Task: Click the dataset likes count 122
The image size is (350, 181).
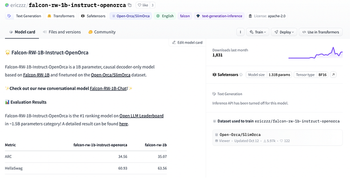Action: click(285, 141)
